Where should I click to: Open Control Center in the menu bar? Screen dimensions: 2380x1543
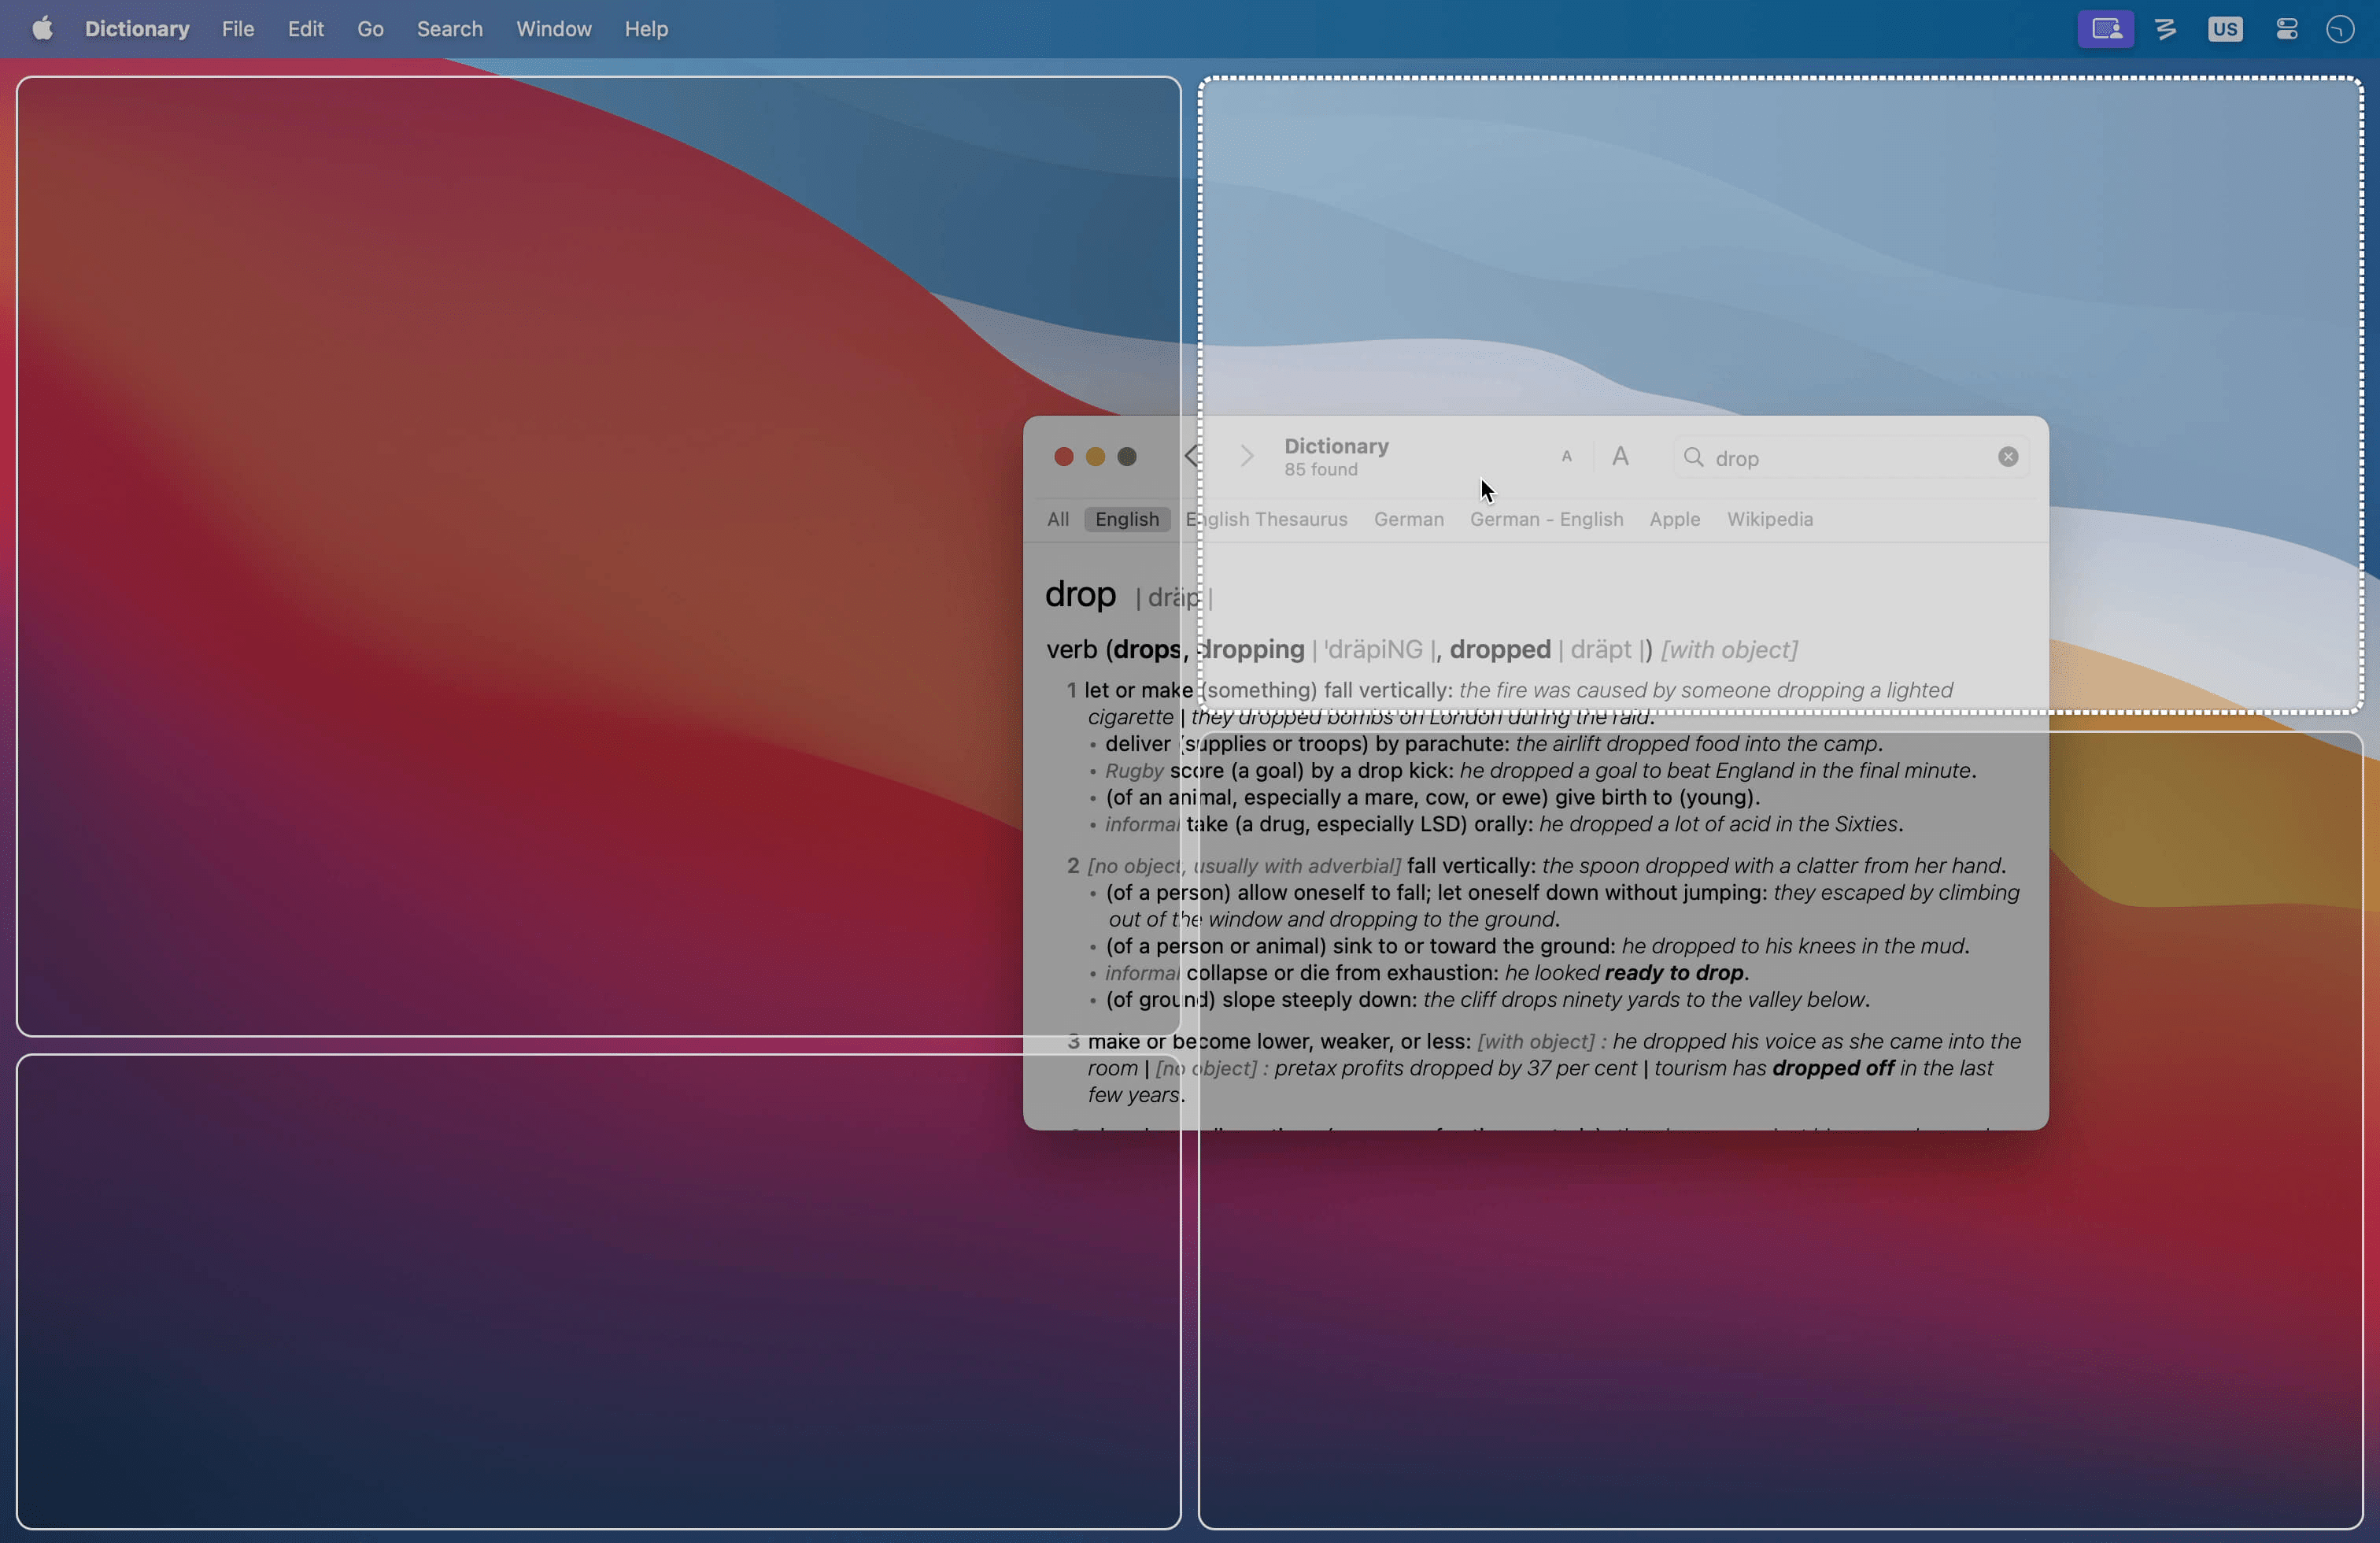tap(2286, 29)
